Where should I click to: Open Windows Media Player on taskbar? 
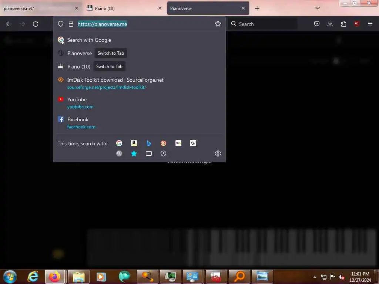coord(101,277)
